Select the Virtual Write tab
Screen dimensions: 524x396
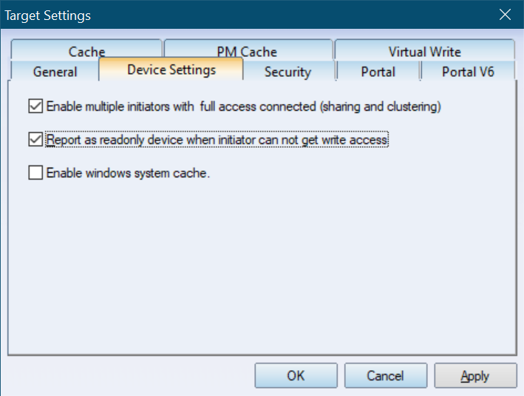[424, 50]
